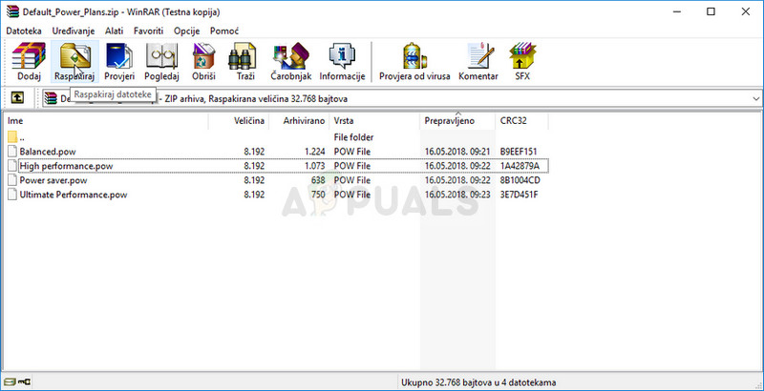Screen dimensions: 764x391
Task: Click archived size 638 cell
Action: click(x=318, y=180)
